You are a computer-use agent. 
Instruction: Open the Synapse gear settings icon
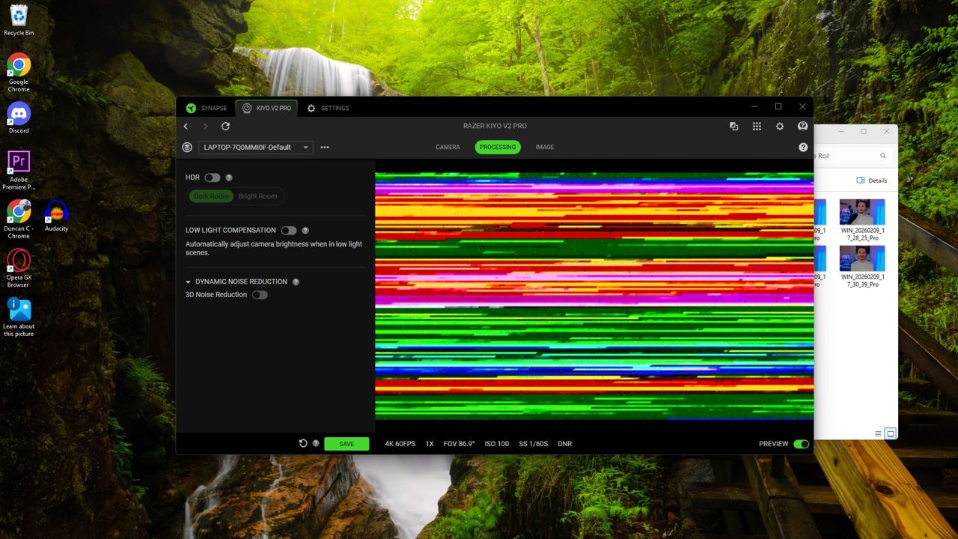point(780,127)
